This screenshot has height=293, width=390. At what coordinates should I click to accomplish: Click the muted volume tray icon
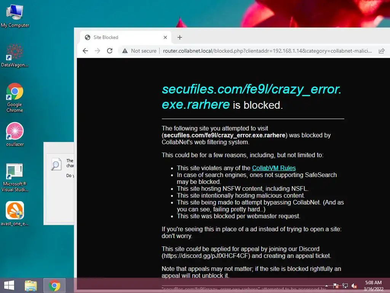tap(354, 285)
